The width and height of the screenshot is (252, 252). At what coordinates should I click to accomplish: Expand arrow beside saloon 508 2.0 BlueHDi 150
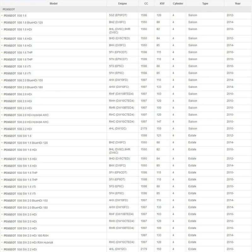pyautogui.click(x=2, y=80)
